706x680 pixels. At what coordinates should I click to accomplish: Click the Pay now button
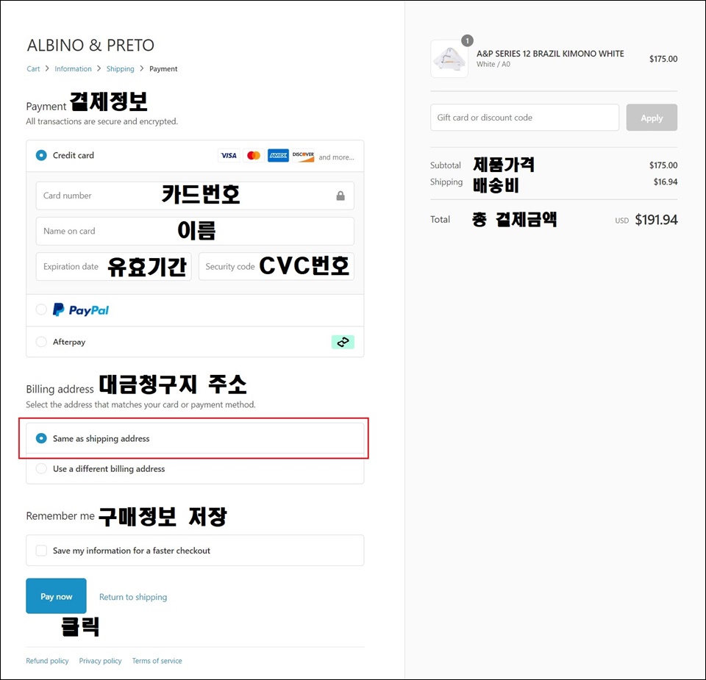[x=57, y=596]
